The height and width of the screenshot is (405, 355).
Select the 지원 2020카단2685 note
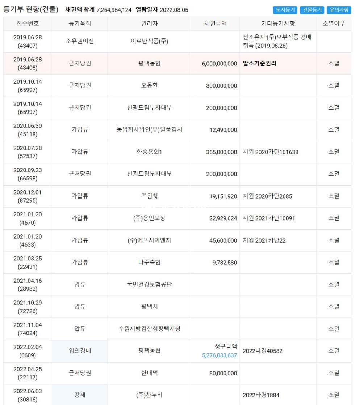(267, 196)
